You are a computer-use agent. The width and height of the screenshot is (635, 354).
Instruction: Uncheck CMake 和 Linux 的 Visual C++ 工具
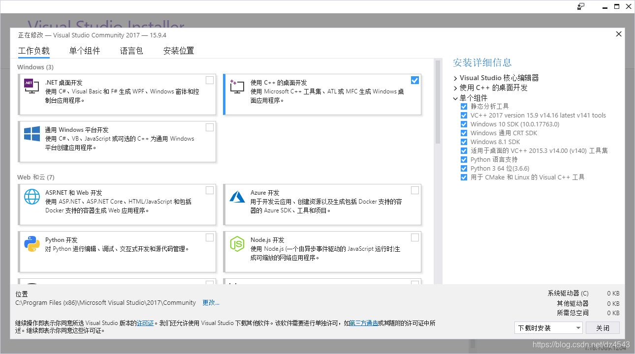tap(464, 177)
